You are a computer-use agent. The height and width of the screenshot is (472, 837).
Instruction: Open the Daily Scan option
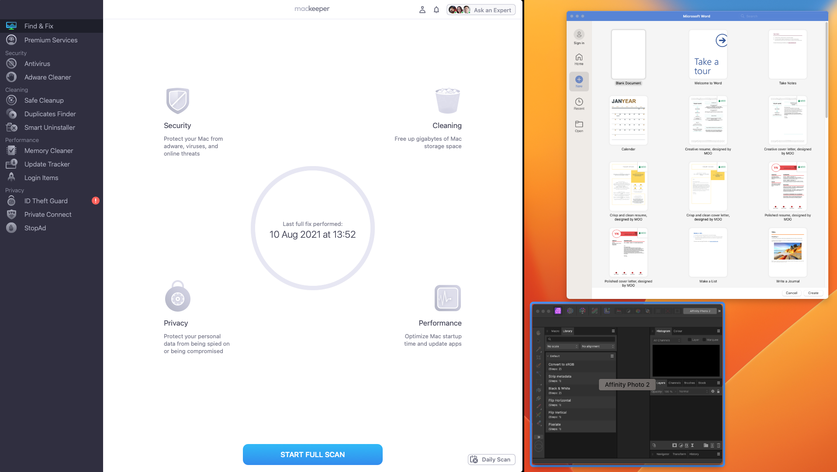491,459
